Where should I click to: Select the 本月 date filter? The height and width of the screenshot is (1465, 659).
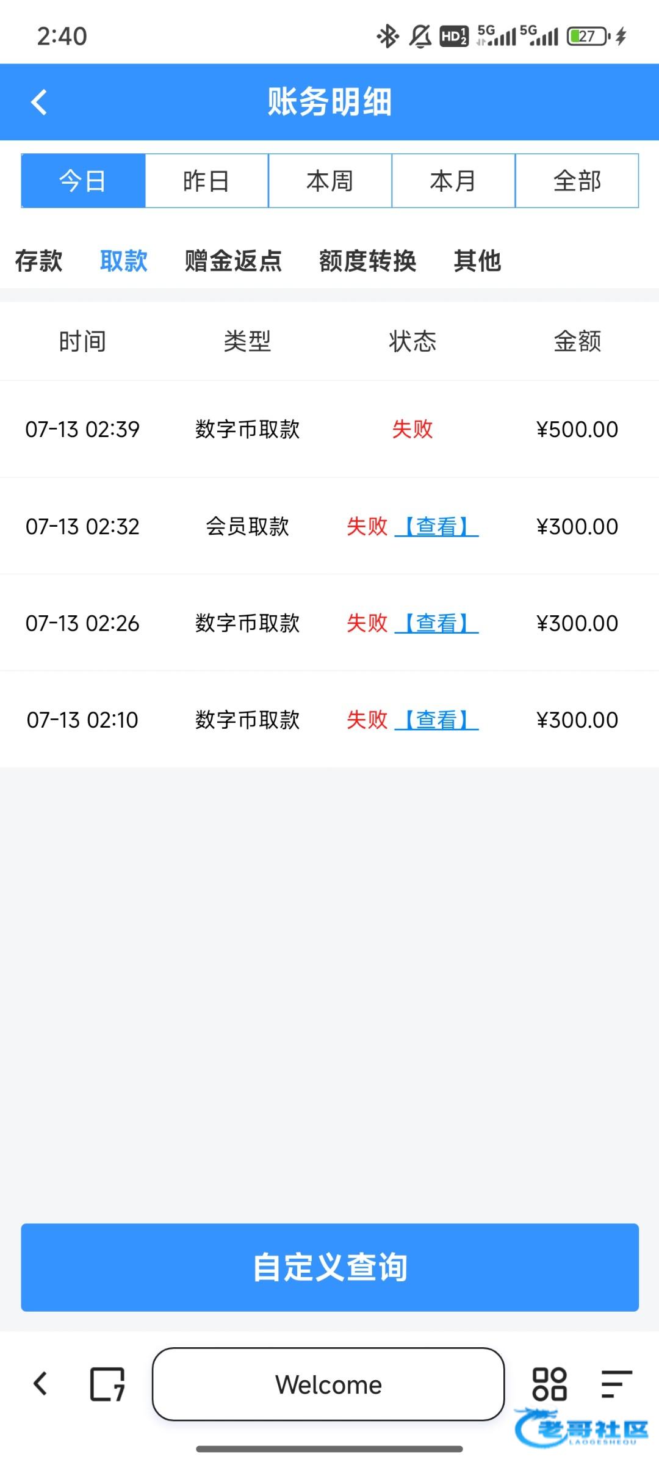coord(453,181)
